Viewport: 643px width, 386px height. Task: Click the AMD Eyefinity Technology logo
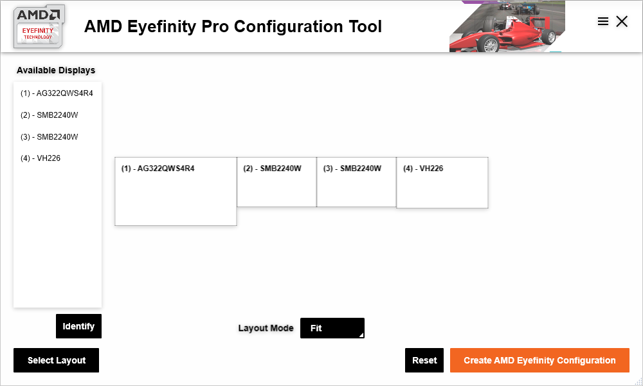(39, 26)
